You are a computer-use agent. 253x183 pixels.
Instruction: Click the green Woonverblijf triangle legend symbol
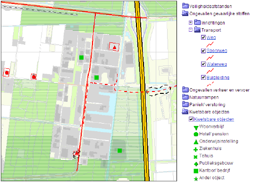pyautogui.click(x=196, y=128)
